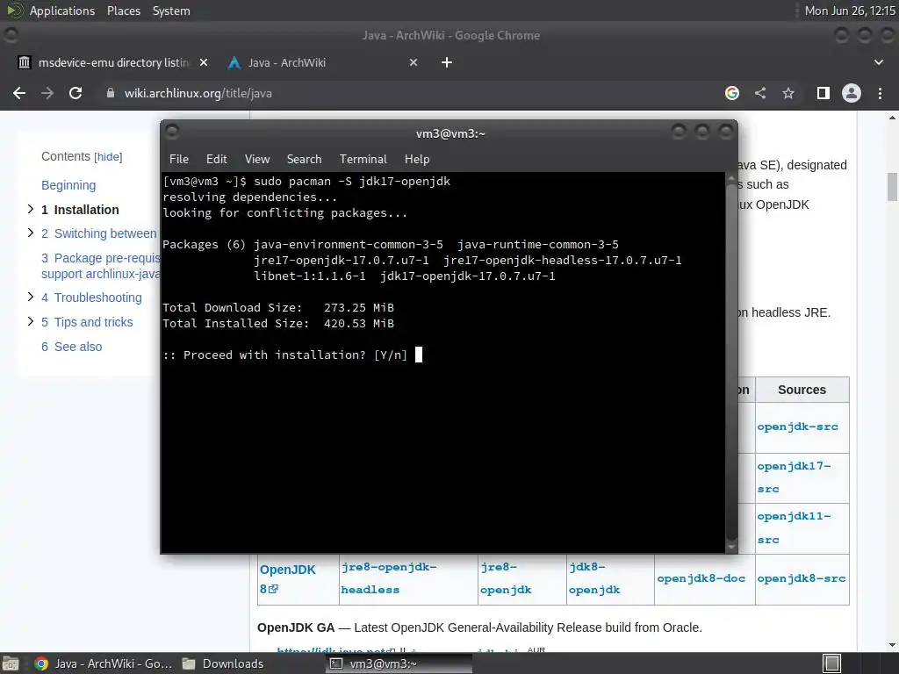Click the site lock icon
The height and width of the screenshot is (674, 899).
111,93
